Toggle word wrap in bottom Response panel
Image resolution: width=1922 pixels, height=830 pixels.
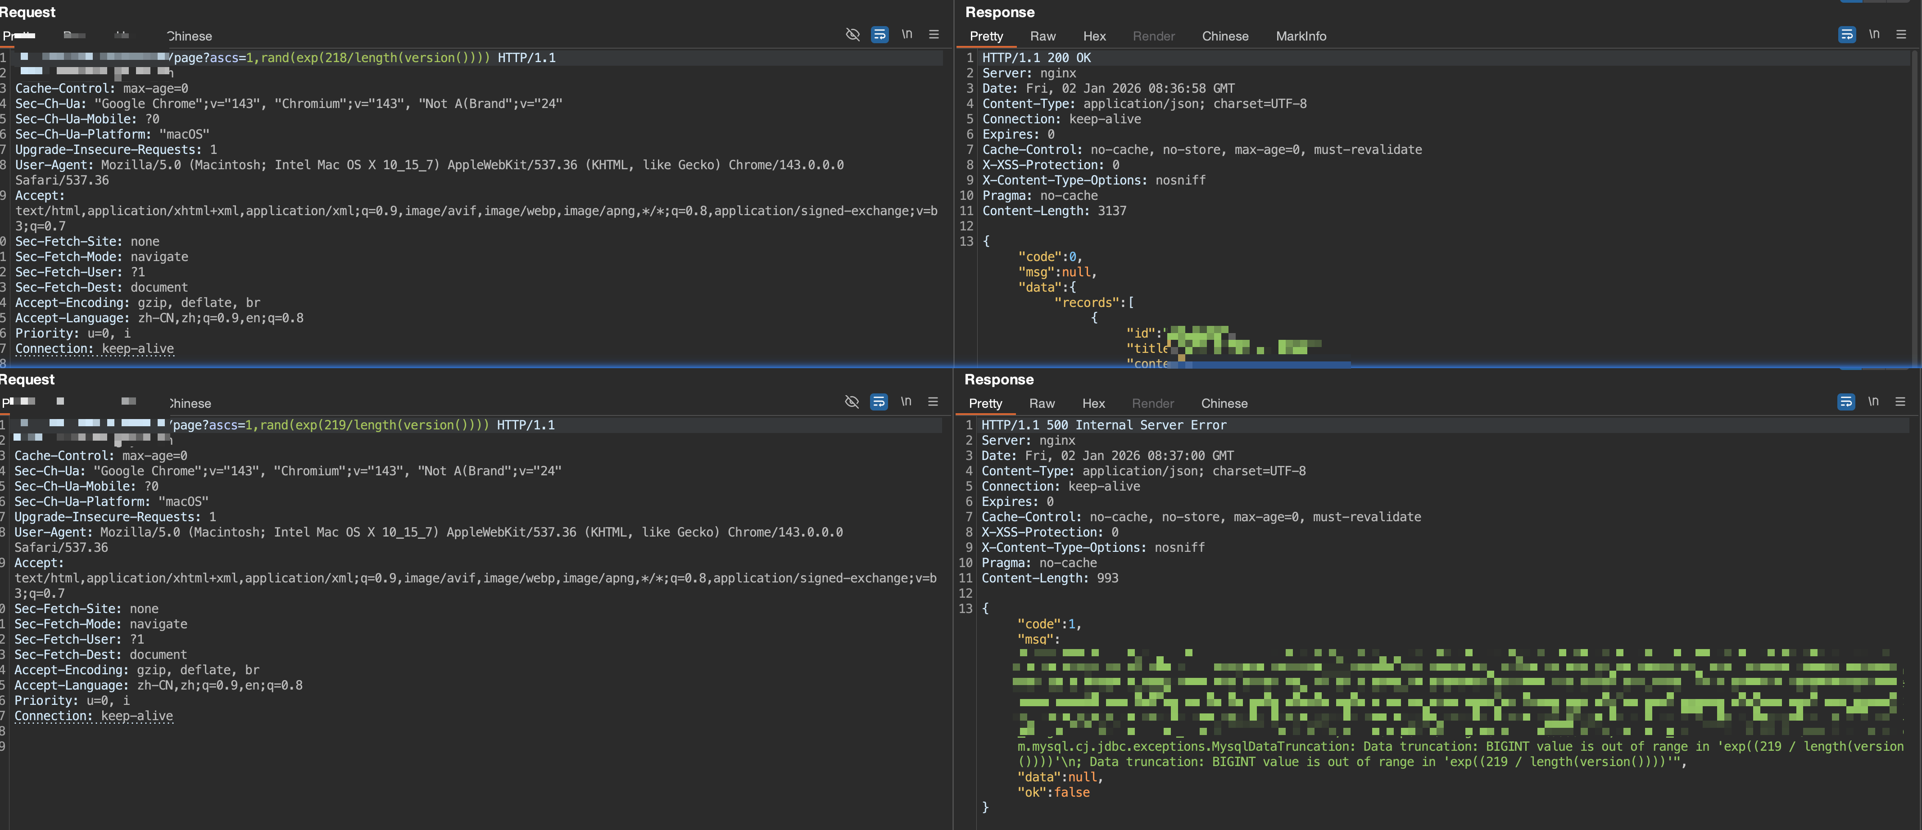[x=1846, y=402]
